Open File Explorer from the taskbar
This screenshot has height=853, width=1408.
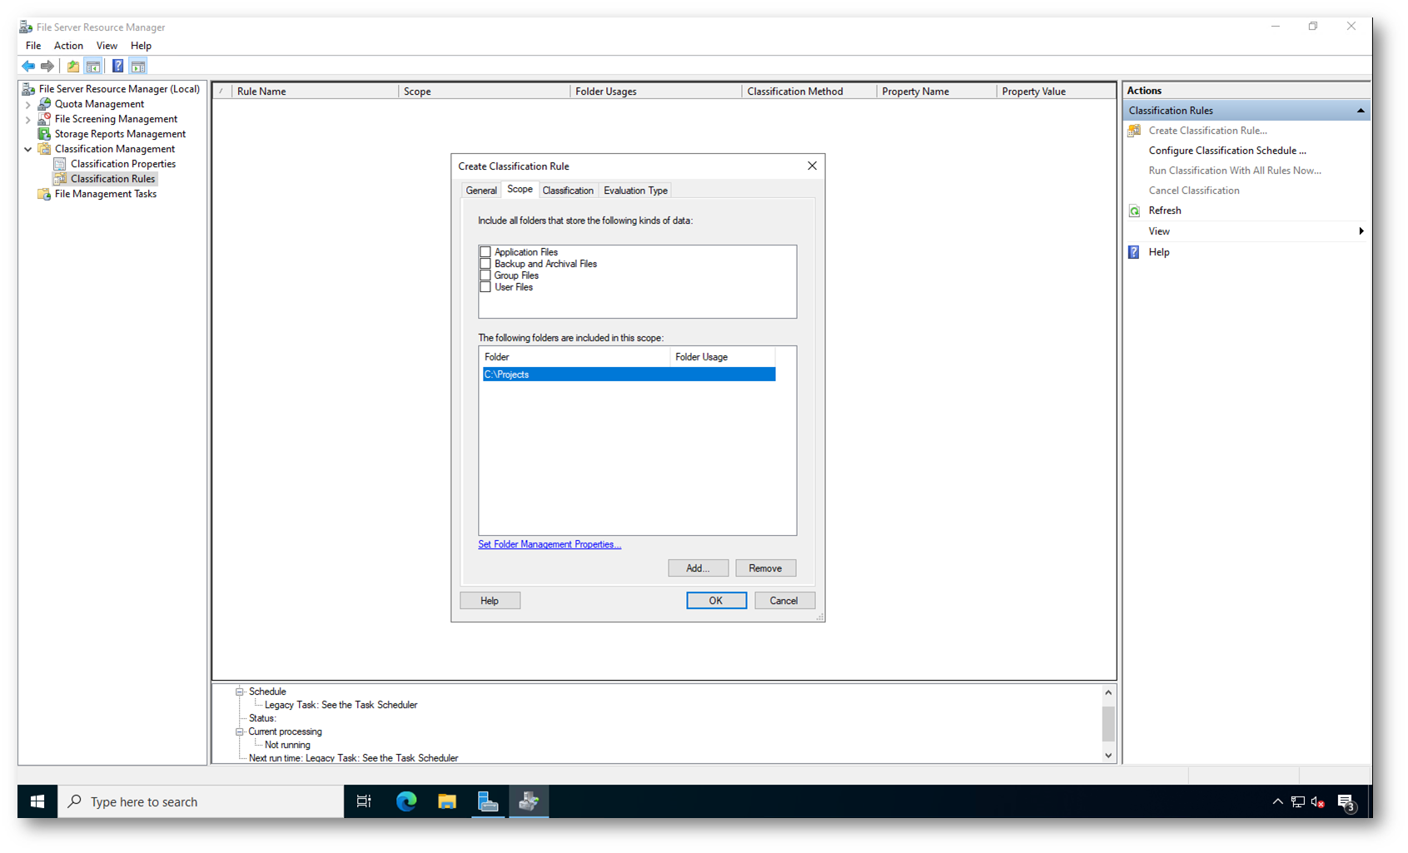click(447, 801)
